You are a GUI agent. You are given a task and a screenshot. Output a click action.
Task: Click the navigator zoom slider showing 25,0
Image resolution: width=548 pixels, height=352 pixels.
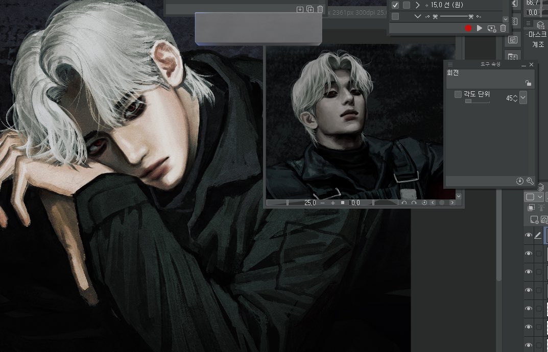coord(292,203)
